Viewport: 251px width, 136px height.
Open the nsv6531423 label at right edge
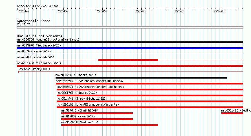236,110
